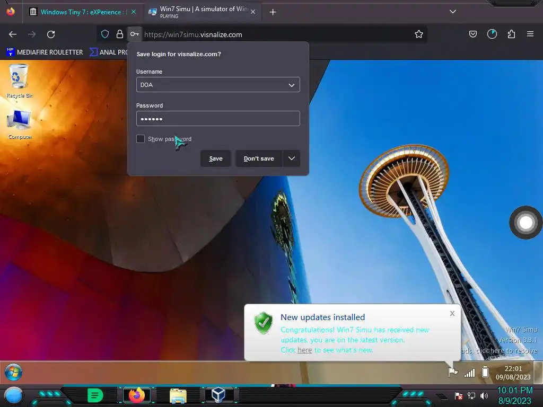Click the Save login button
The width and height of the screenshot is (543, 407).
[x=216, y=158]
